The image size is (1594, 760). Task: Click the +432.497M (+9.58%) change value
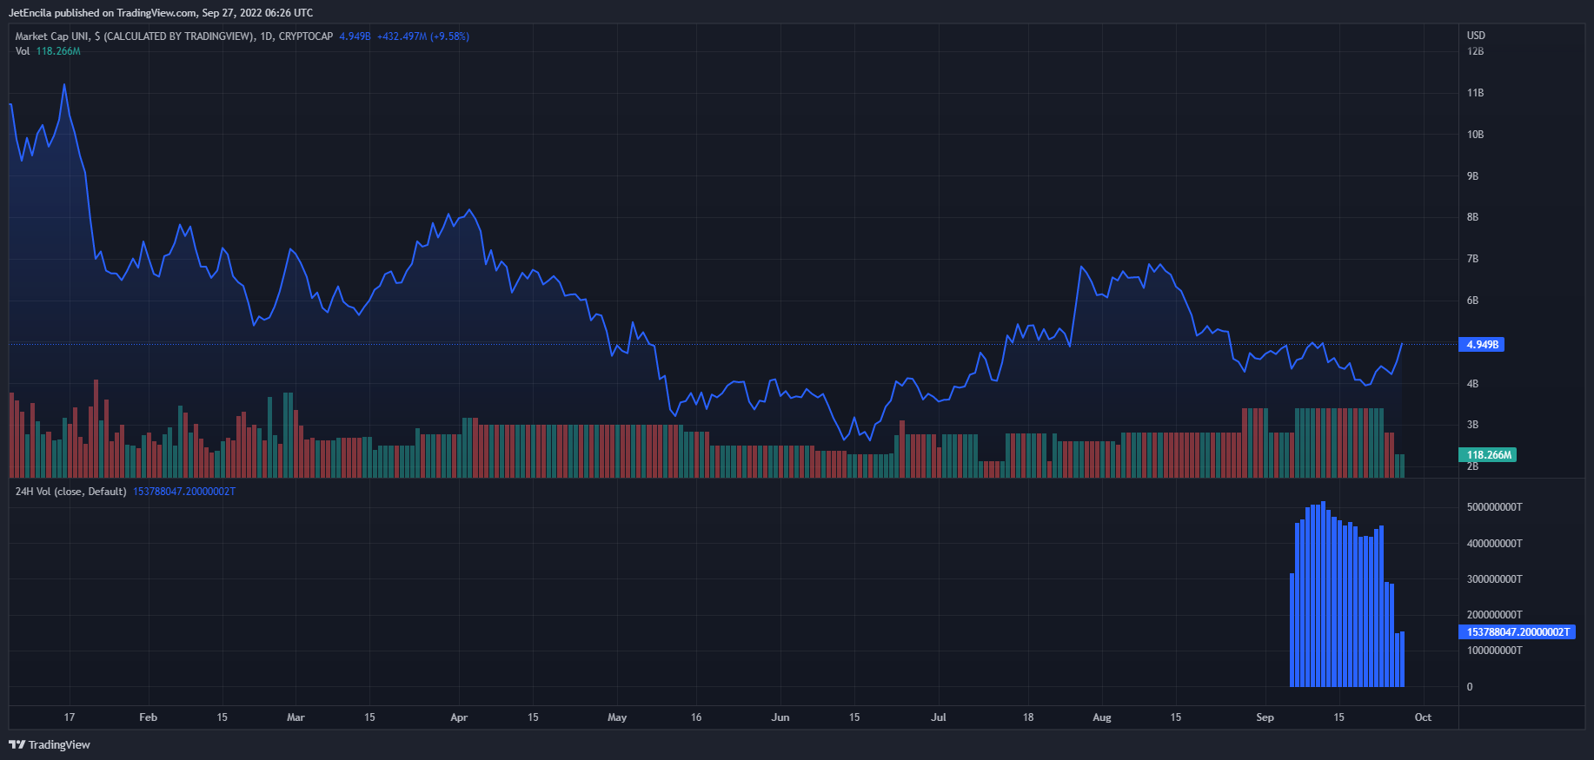(423, 36)
